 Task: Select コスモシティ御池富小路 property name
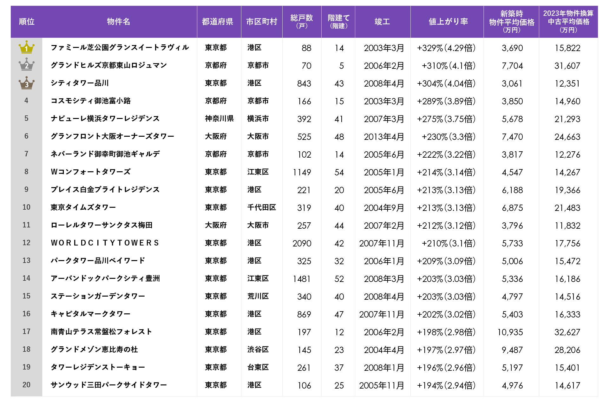pyautogui.click(x=91, y=101)
